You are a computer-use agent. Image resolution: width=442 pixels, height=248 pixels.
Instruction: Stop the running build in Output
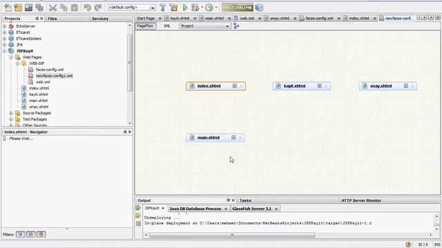(138, 223)
